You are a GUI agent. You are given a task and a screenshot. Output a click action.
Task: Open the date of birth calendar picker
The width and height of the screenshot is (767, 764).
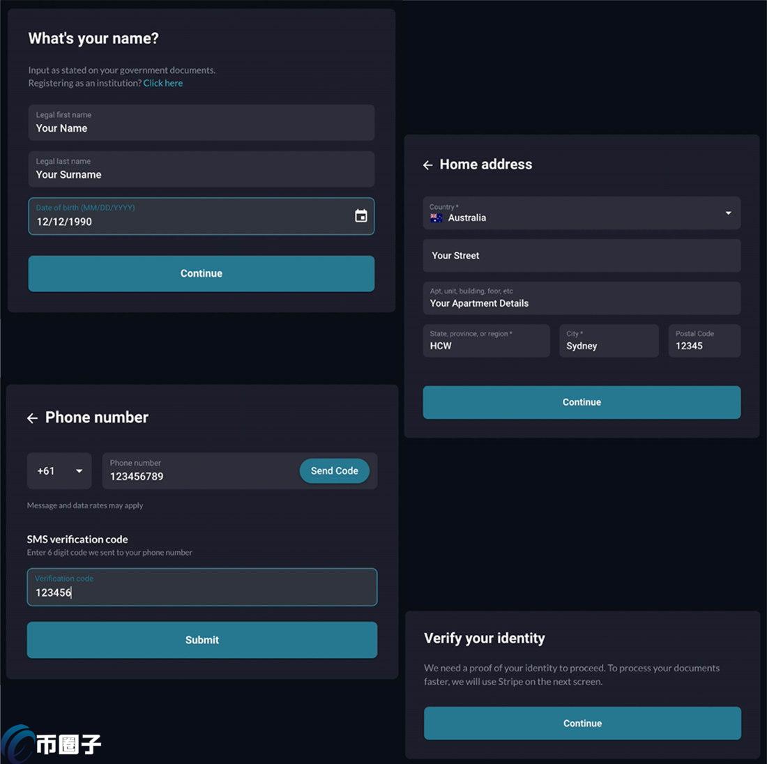pyautogui.click(x=360, y=216)
